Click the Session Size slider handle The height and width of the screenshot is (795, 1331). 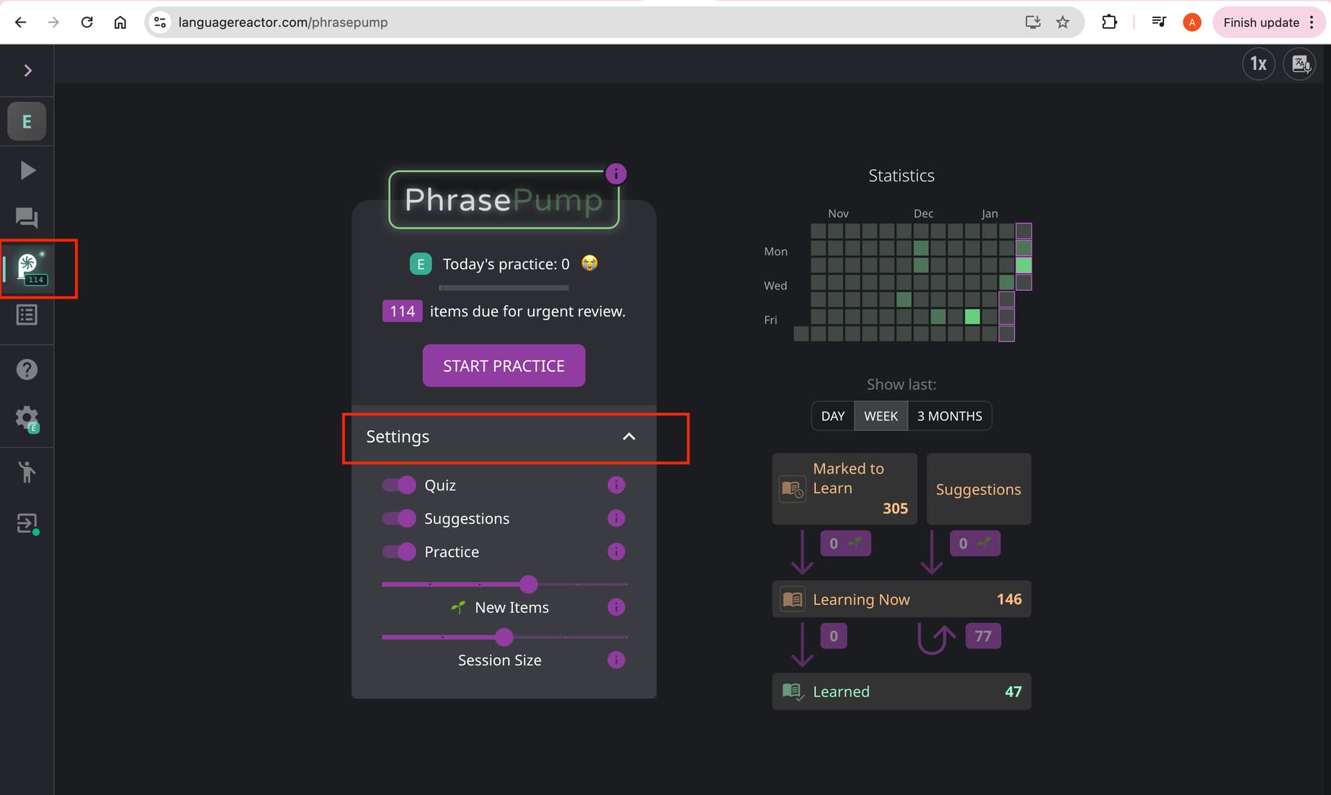click(x=504, y=637)
